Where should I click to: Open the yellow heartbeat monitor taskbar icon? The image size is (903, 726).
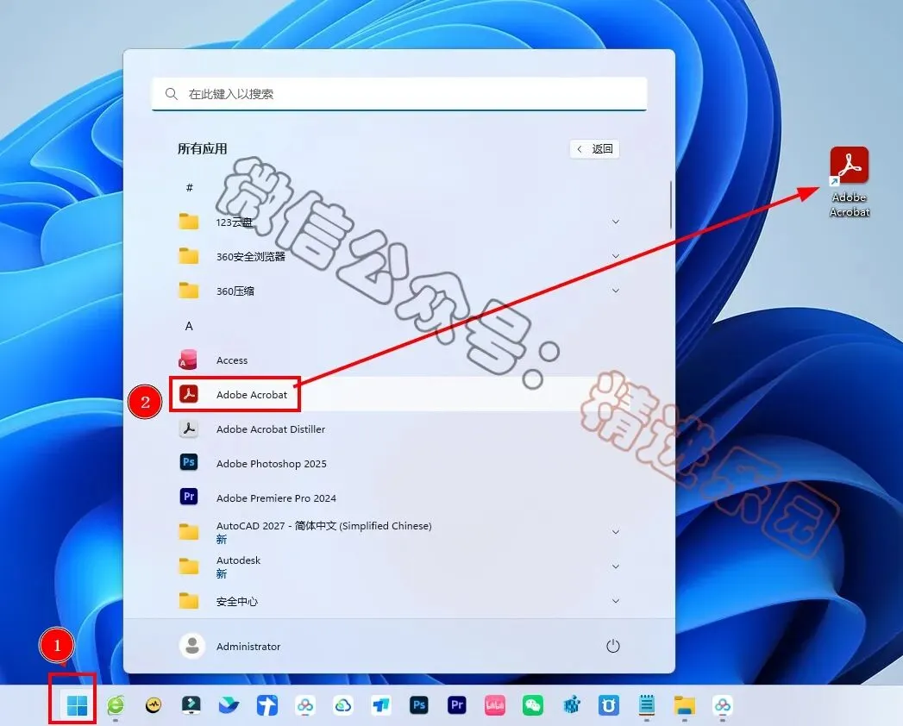[x=154, y=704]
